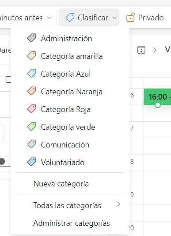Click the red Categoría Roja tag icon
Viewport: 171px width, 236px height.
[32, 108]
